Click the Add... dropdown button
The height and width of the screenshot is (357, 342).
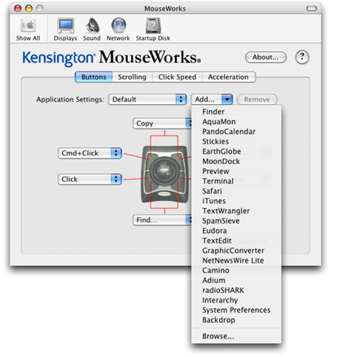(x=212, y=99)
